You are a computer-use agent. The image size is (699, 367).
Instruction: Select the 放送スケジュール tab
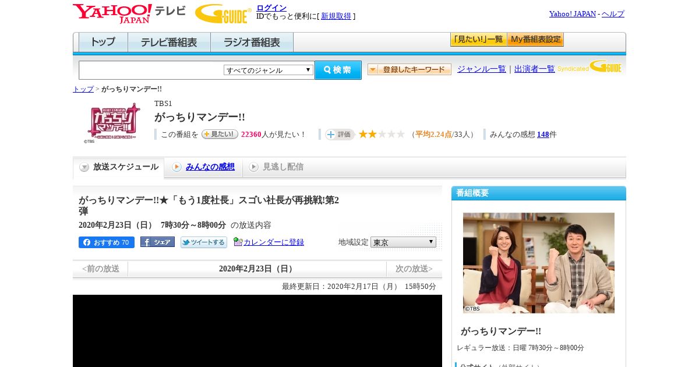coord(119,167)
